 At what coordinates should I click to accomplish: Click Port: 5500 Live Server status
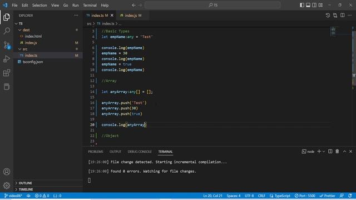(305, 196)
